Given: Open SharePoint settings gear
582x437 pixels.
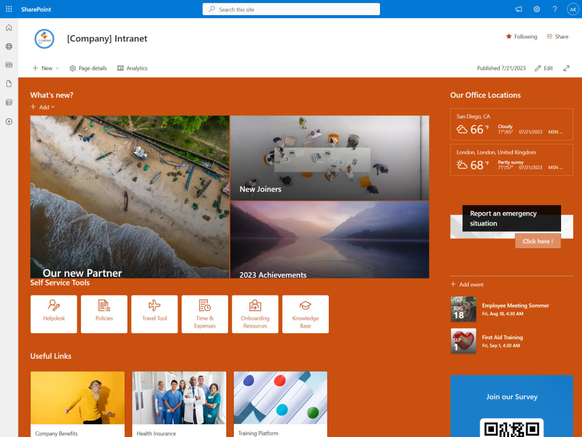Looking at the screenshot, I should tap(537, 9).
